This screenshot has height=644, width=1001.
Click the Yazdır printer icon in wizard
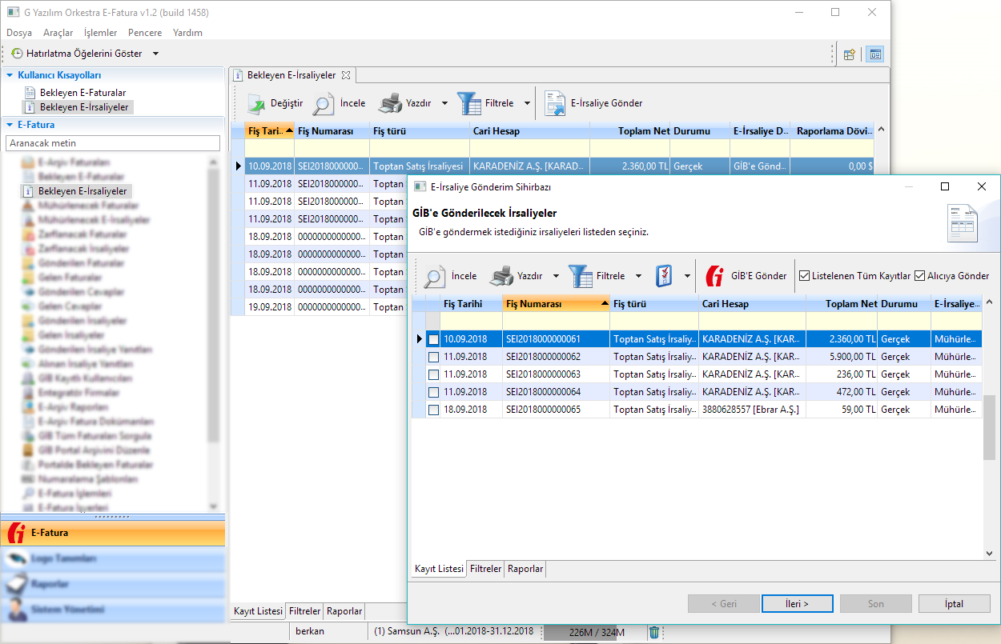501,276
